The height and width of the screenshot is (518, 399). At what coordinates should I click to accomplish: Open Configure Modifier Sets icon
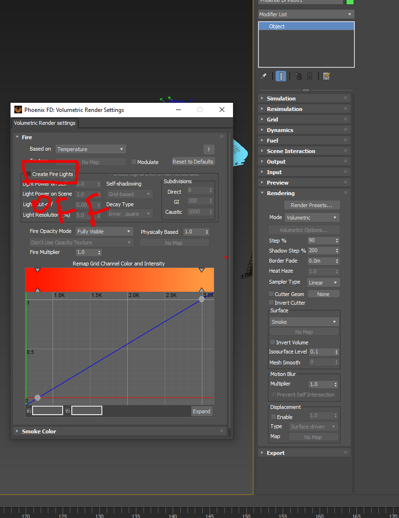point(326,77)
